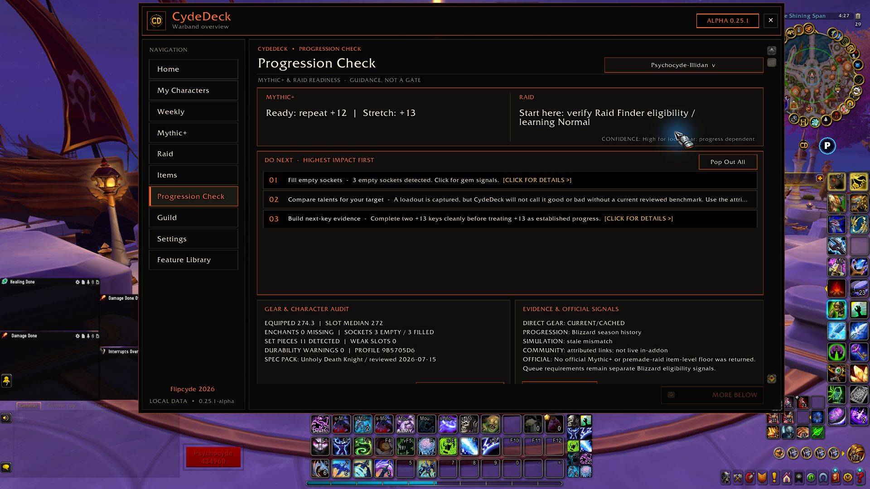Use the F1 keybound ability
This screenshot has height=489, width=870.
pyautogui.click(x=320, y=446)
